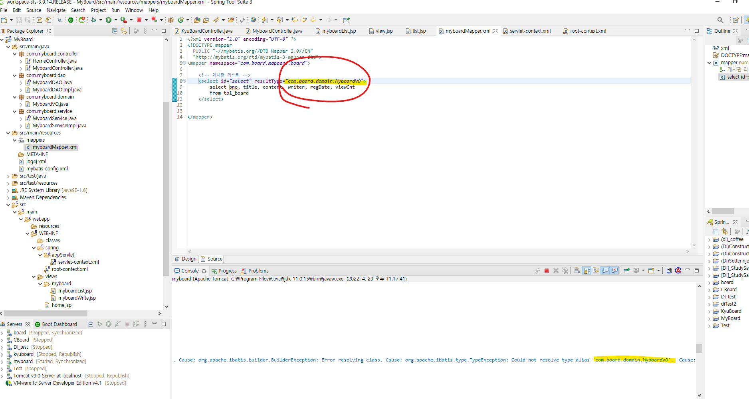The height and width of the screenshot is (399, 749).
Task: Open the Project menu
Action: click(x=98, y=10)
